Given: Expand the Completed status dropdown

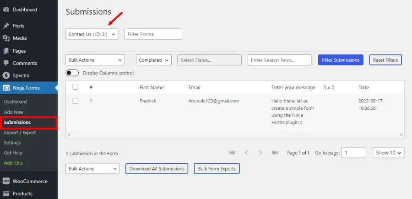Looking at the screenshot, I should click(153, 60).
